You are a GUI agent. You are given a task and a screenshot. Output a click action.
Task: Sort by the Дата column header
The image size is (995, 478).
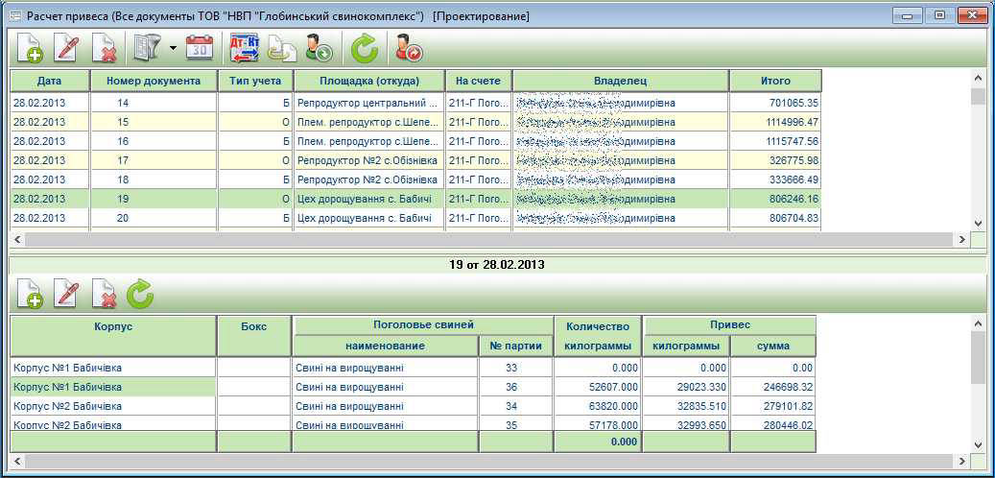pyautogui.click(x=49, y=81)
